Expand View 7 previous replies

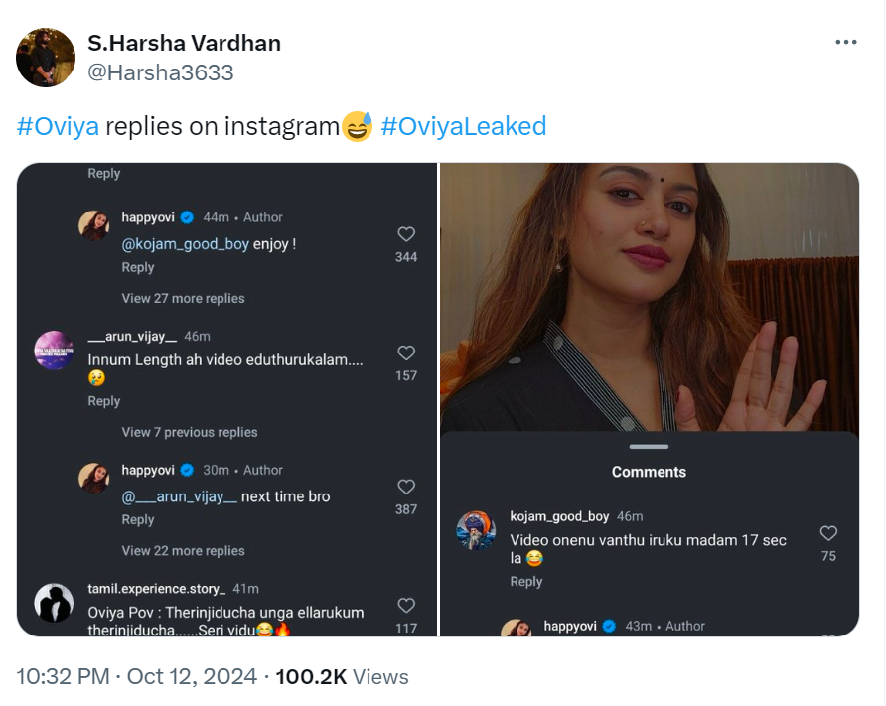[x=189, y=432]
